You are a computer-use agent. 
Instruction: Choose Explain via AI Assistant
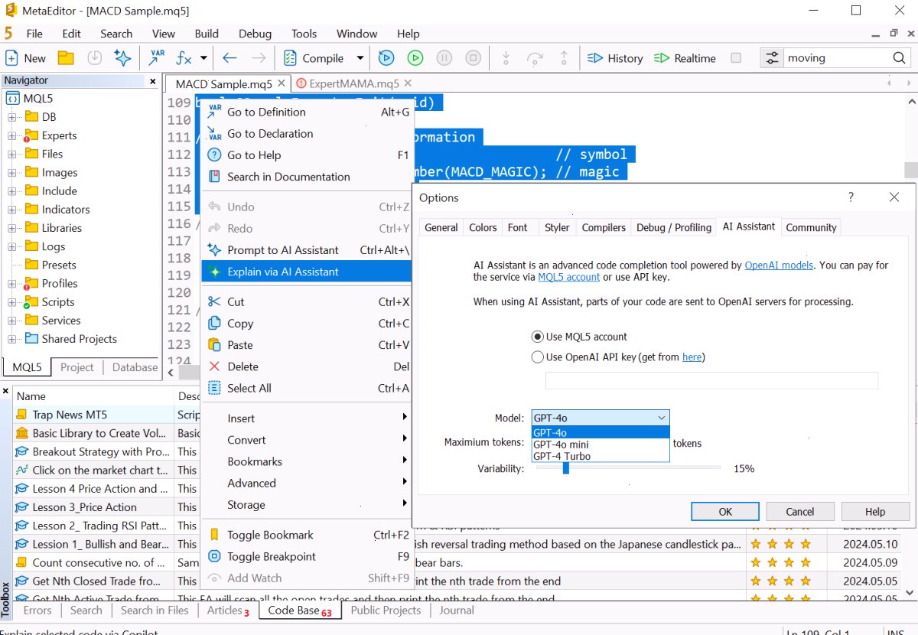(x=306, y=272)
